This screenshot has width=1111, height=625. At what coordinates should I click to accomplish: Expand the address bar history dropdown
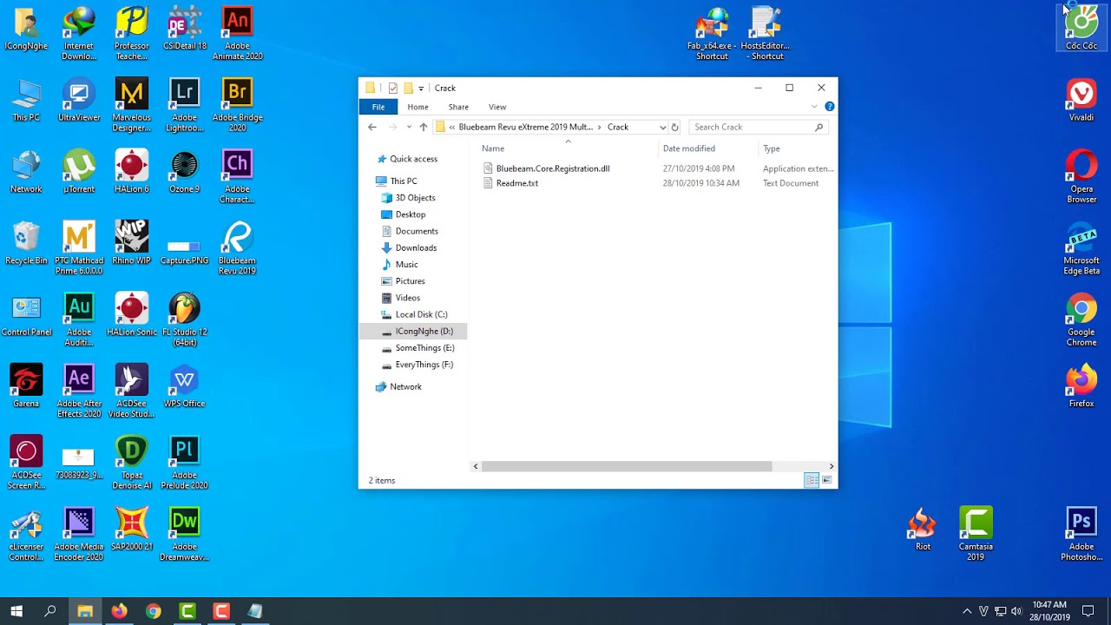click(x=662, y=127)
